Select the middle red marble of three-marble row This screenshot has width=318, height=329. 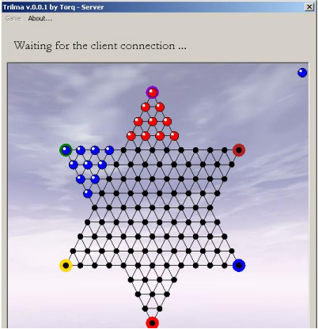[x=153, y=122]
